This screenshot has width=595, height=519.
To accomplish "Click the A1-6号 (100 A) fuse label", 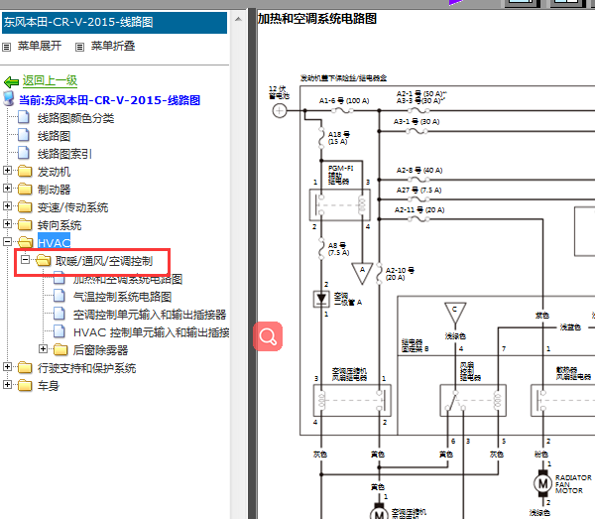I will pos(344,100).
